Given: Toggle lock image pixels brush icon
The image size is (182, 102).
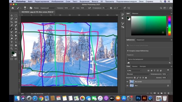Looking at the screenshot, I should [x=138, y=78].
